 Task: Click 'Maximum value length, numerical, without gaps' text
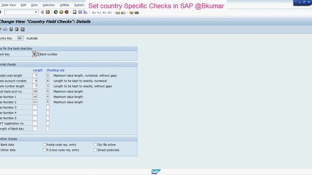point(85,76)
